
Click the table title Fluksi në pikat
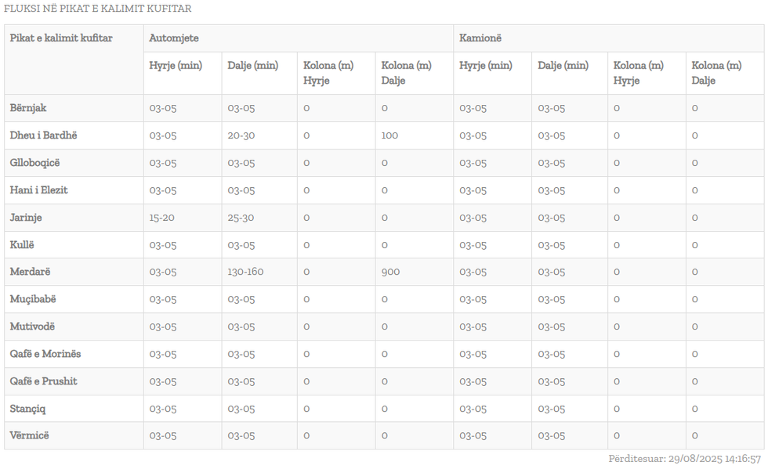click(x=97, y=9)
